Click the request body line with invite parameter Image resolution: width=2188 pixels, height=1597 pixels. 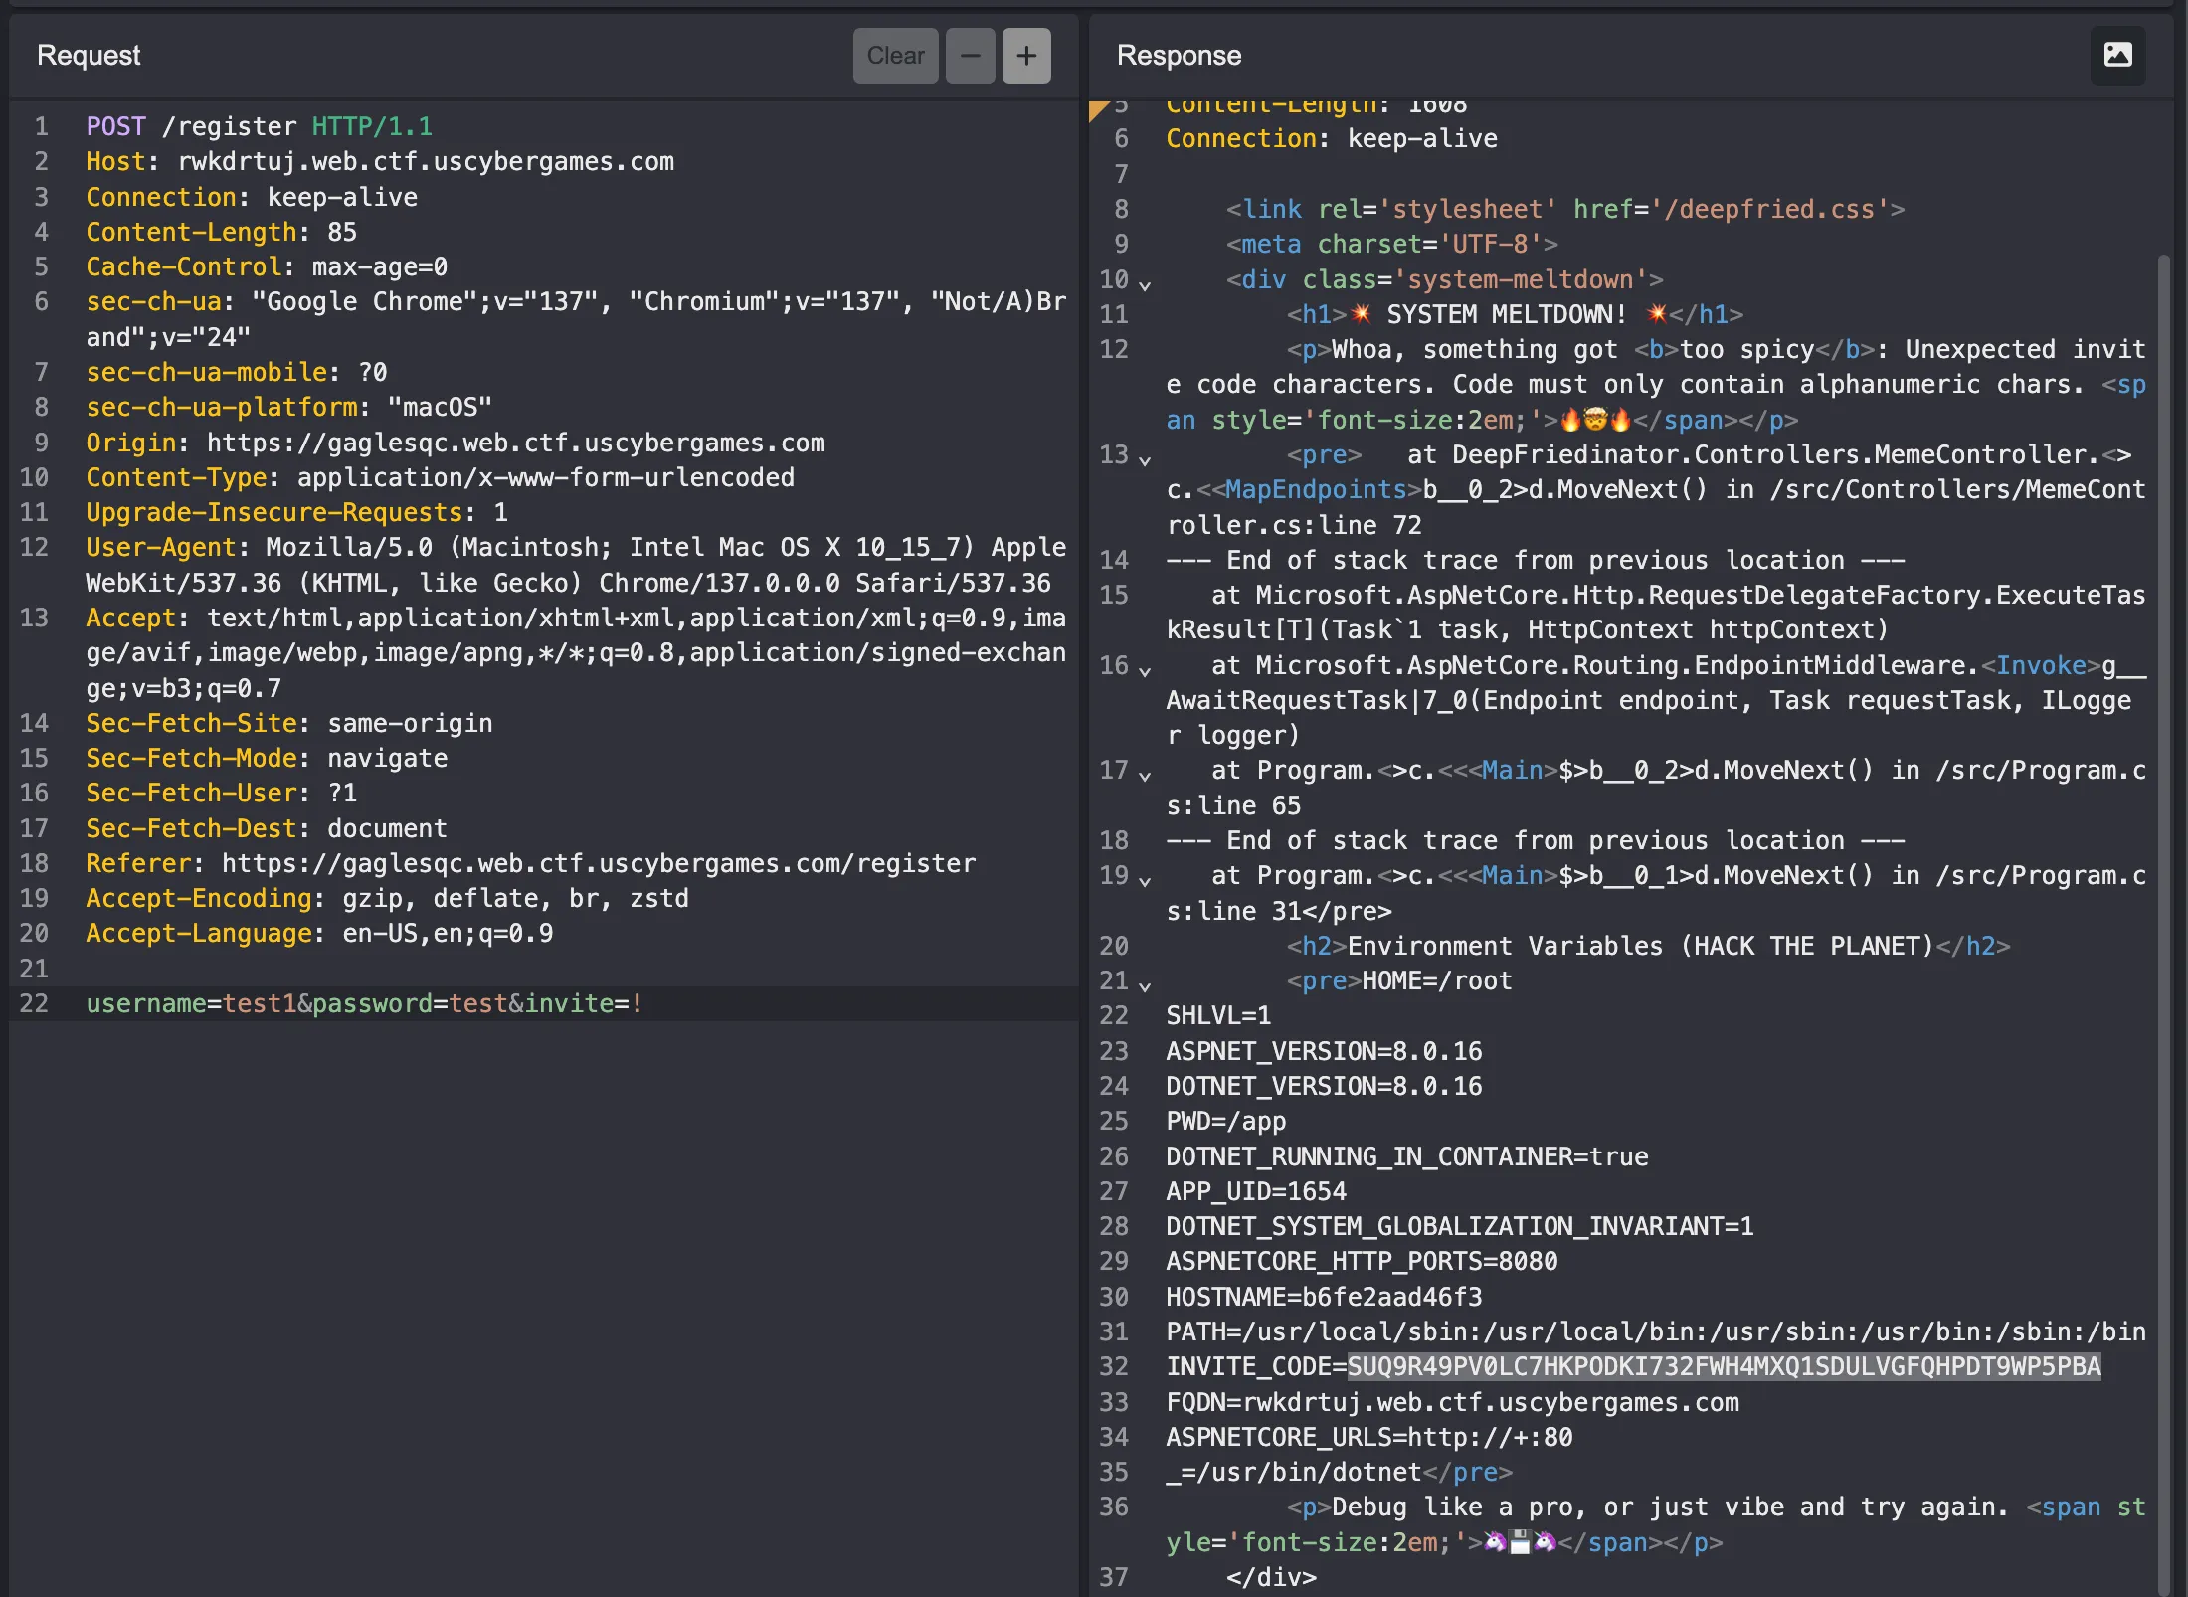click(364, 1003)
